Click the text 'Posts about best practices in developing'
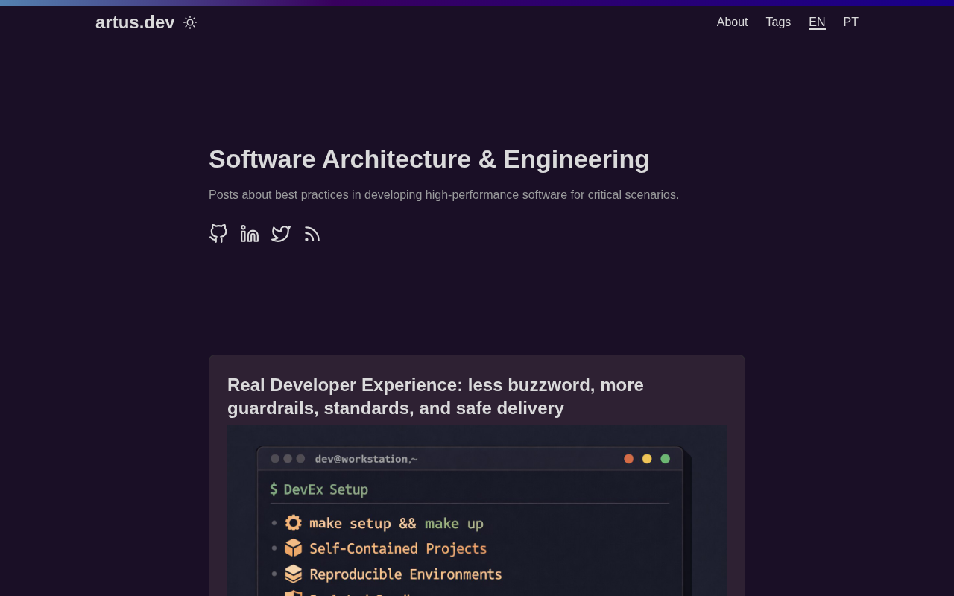Image resolution: width=954 pixels, height=596 pixels. [x=315, y=195]
